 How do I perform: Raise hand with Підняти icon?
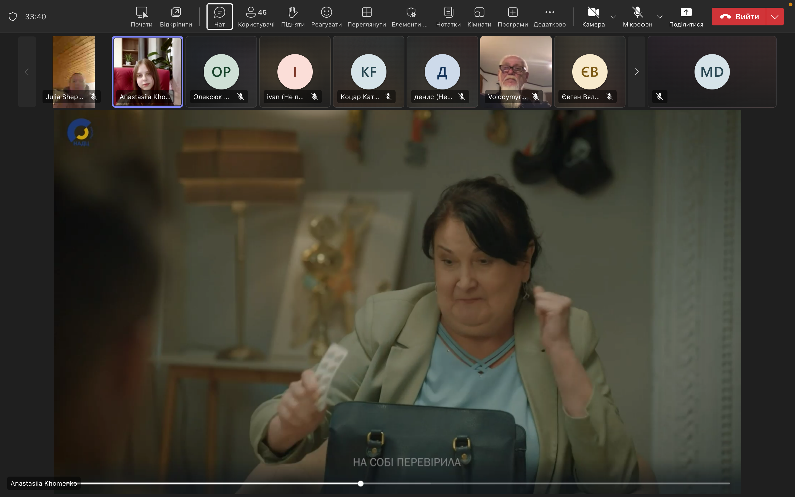coord(292,17)
